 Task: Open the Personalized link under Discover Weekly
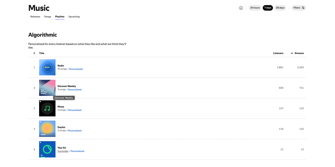click(75, 89)
